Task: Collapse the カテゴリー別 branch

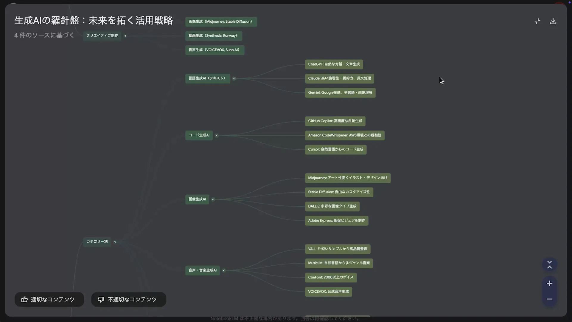Action: click(x=115, y=241)
